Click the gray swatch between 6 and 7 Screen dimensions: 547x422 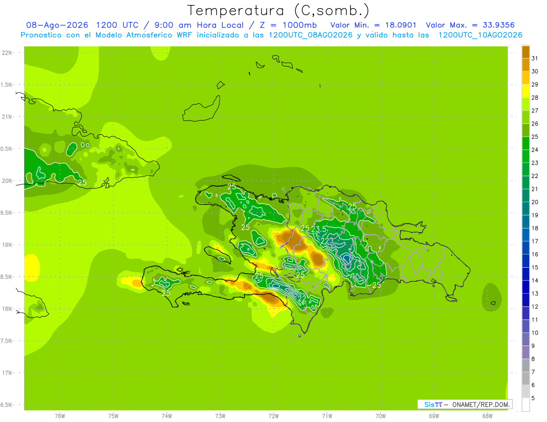tap(526, 379)
